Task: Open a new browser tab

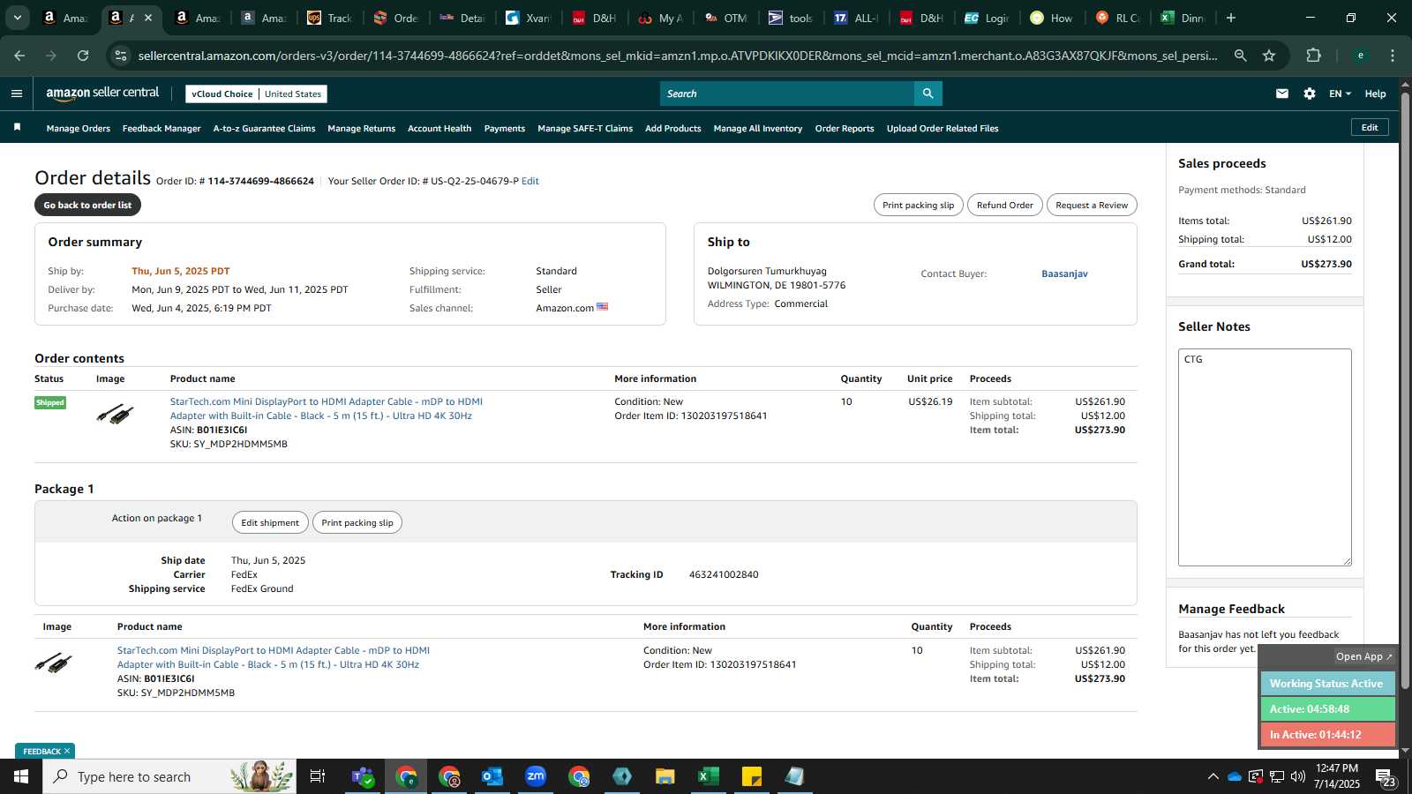Action: [x=1231, y=18]
